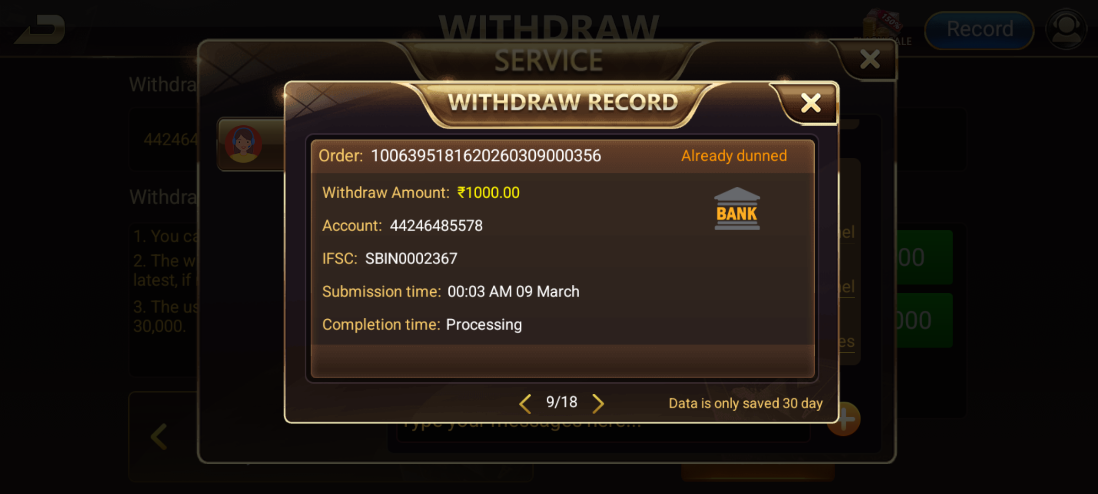Click the Already dunned status label
The image size is (1098, 494).
pyautogui.click(x=734, y=156)
